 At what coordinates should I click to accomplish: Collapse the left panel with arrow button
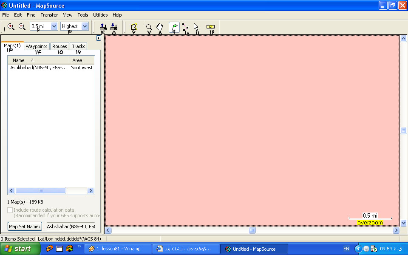98,38
